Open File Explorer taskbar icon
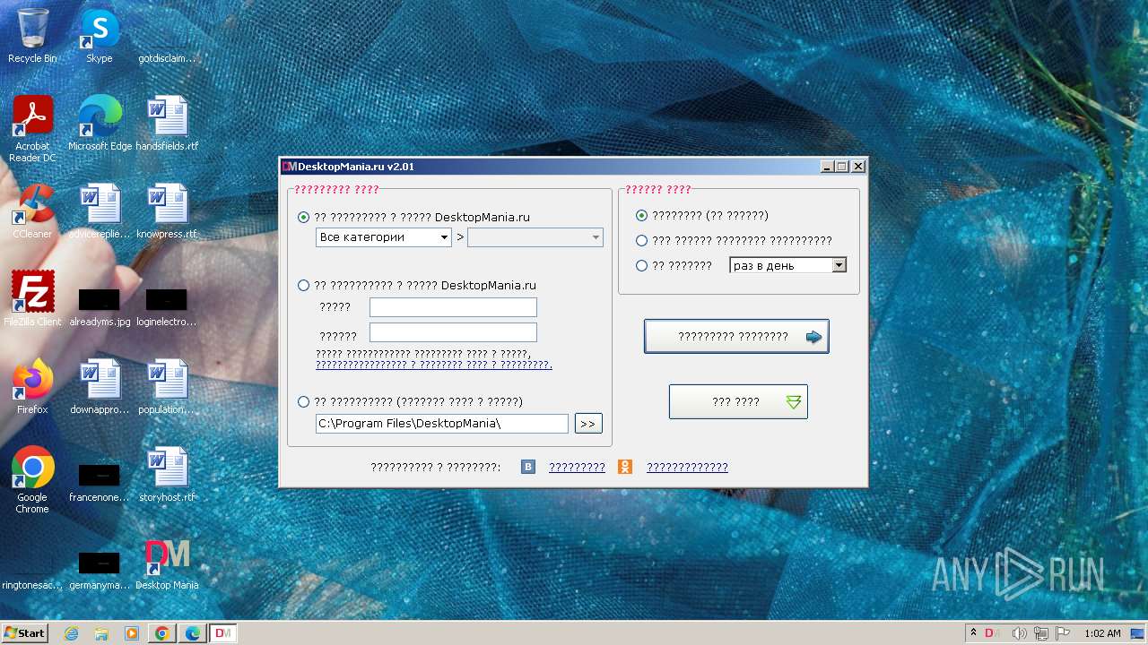 [101, 633]
